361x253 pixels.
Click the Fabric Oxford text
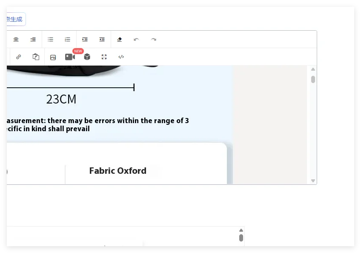(118, 171)
